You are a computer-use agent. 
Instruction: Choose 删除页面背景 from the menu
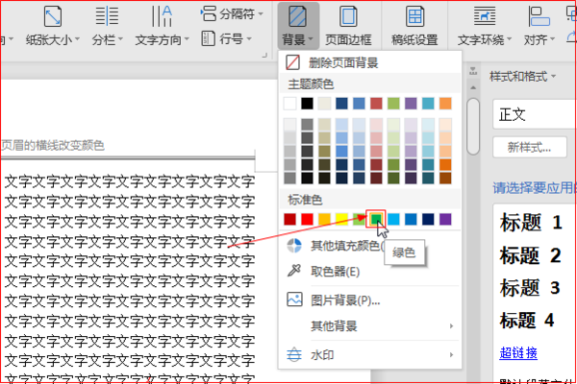[x=370, y=62]
